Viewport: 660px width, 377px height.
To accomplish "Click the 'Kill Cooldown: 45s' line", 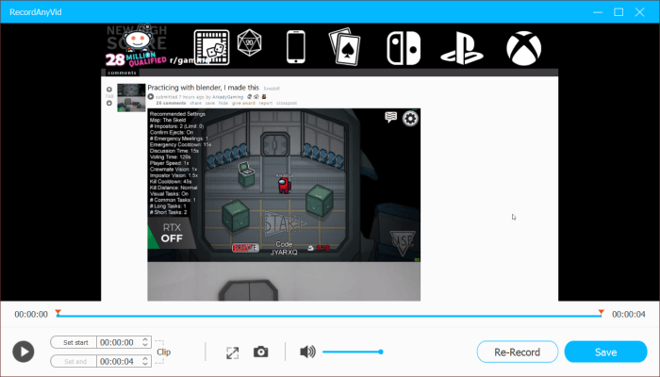I will (x=171, y=181).
